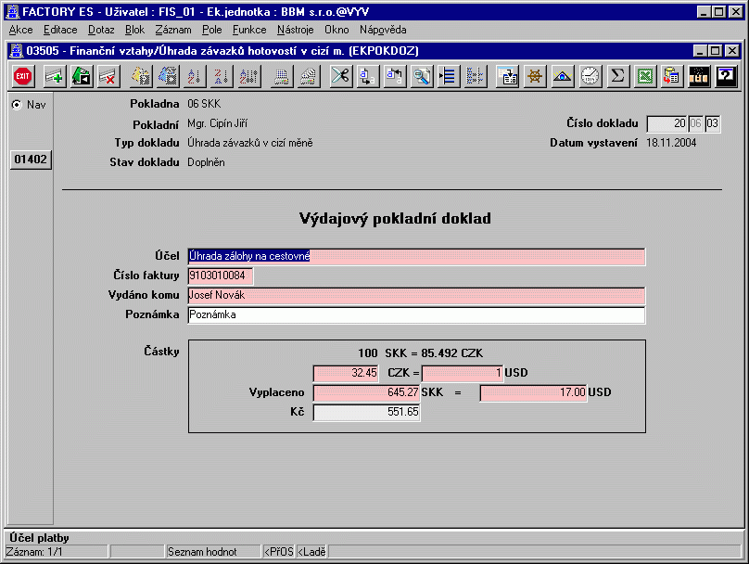Click the magnifying glass search icon

pyautogui.click(x=422, y=76)
